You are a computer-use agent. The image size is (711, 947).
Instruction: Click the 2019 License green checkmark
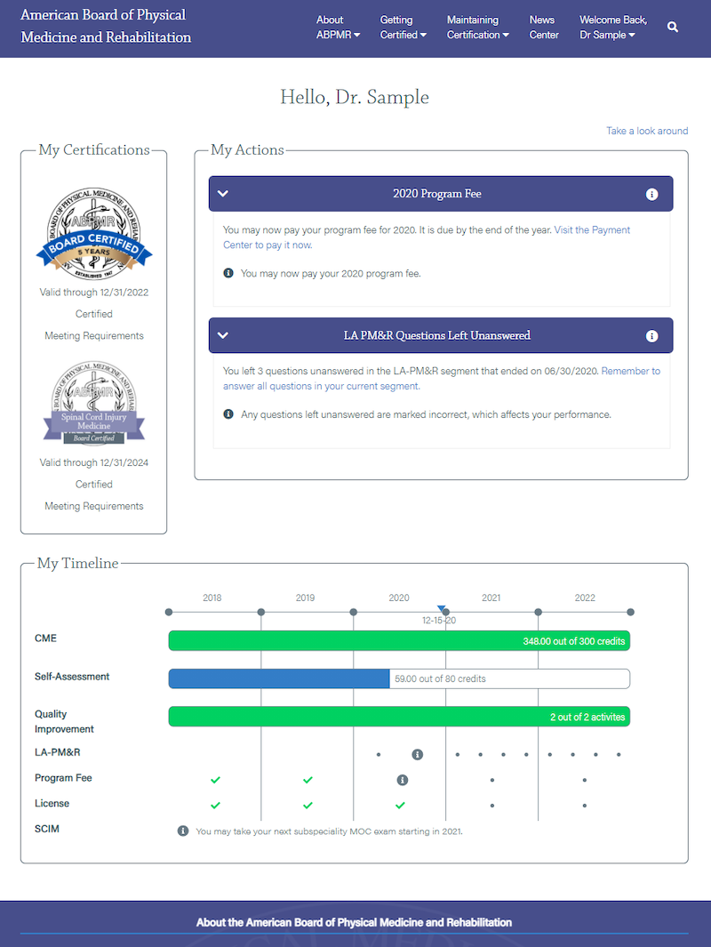308,805
